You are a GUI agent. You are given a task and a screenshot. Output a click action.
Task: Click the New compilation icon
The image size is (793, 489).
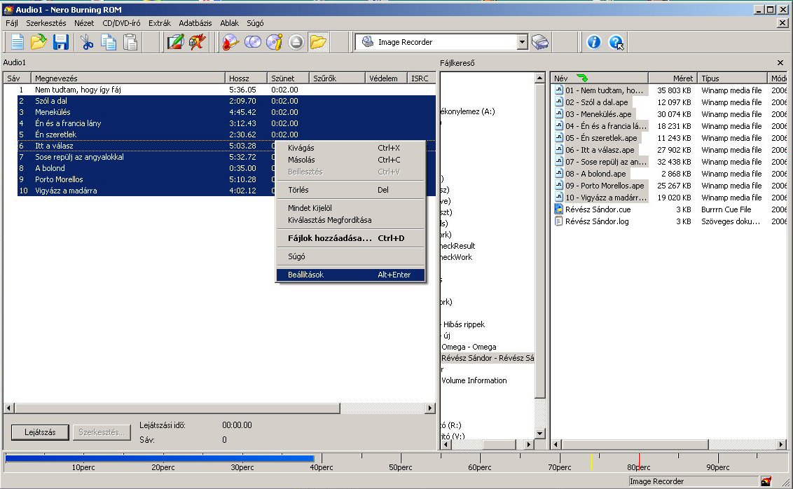[17, 42]
